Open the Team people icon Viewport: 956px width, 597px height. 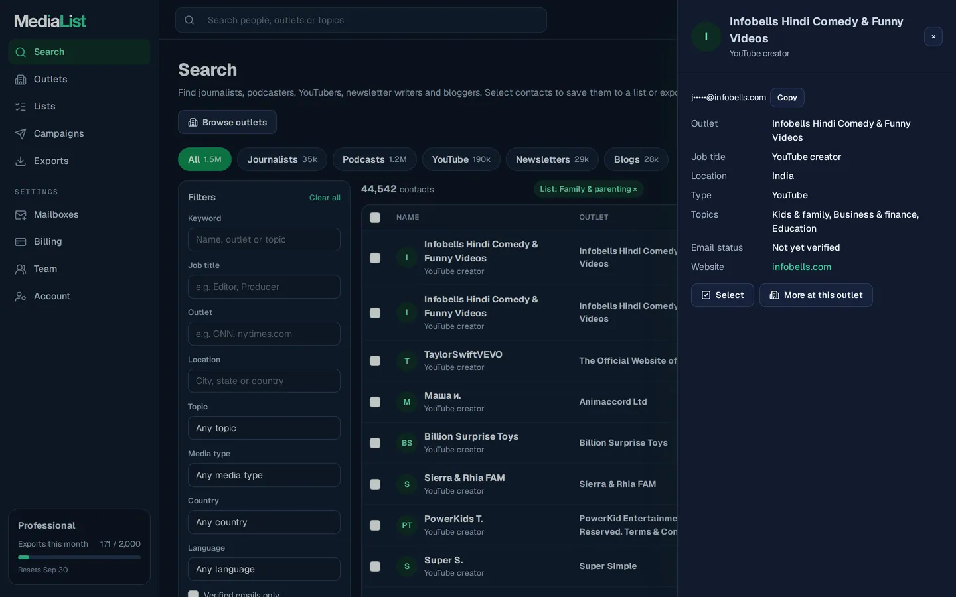[21, 269]
